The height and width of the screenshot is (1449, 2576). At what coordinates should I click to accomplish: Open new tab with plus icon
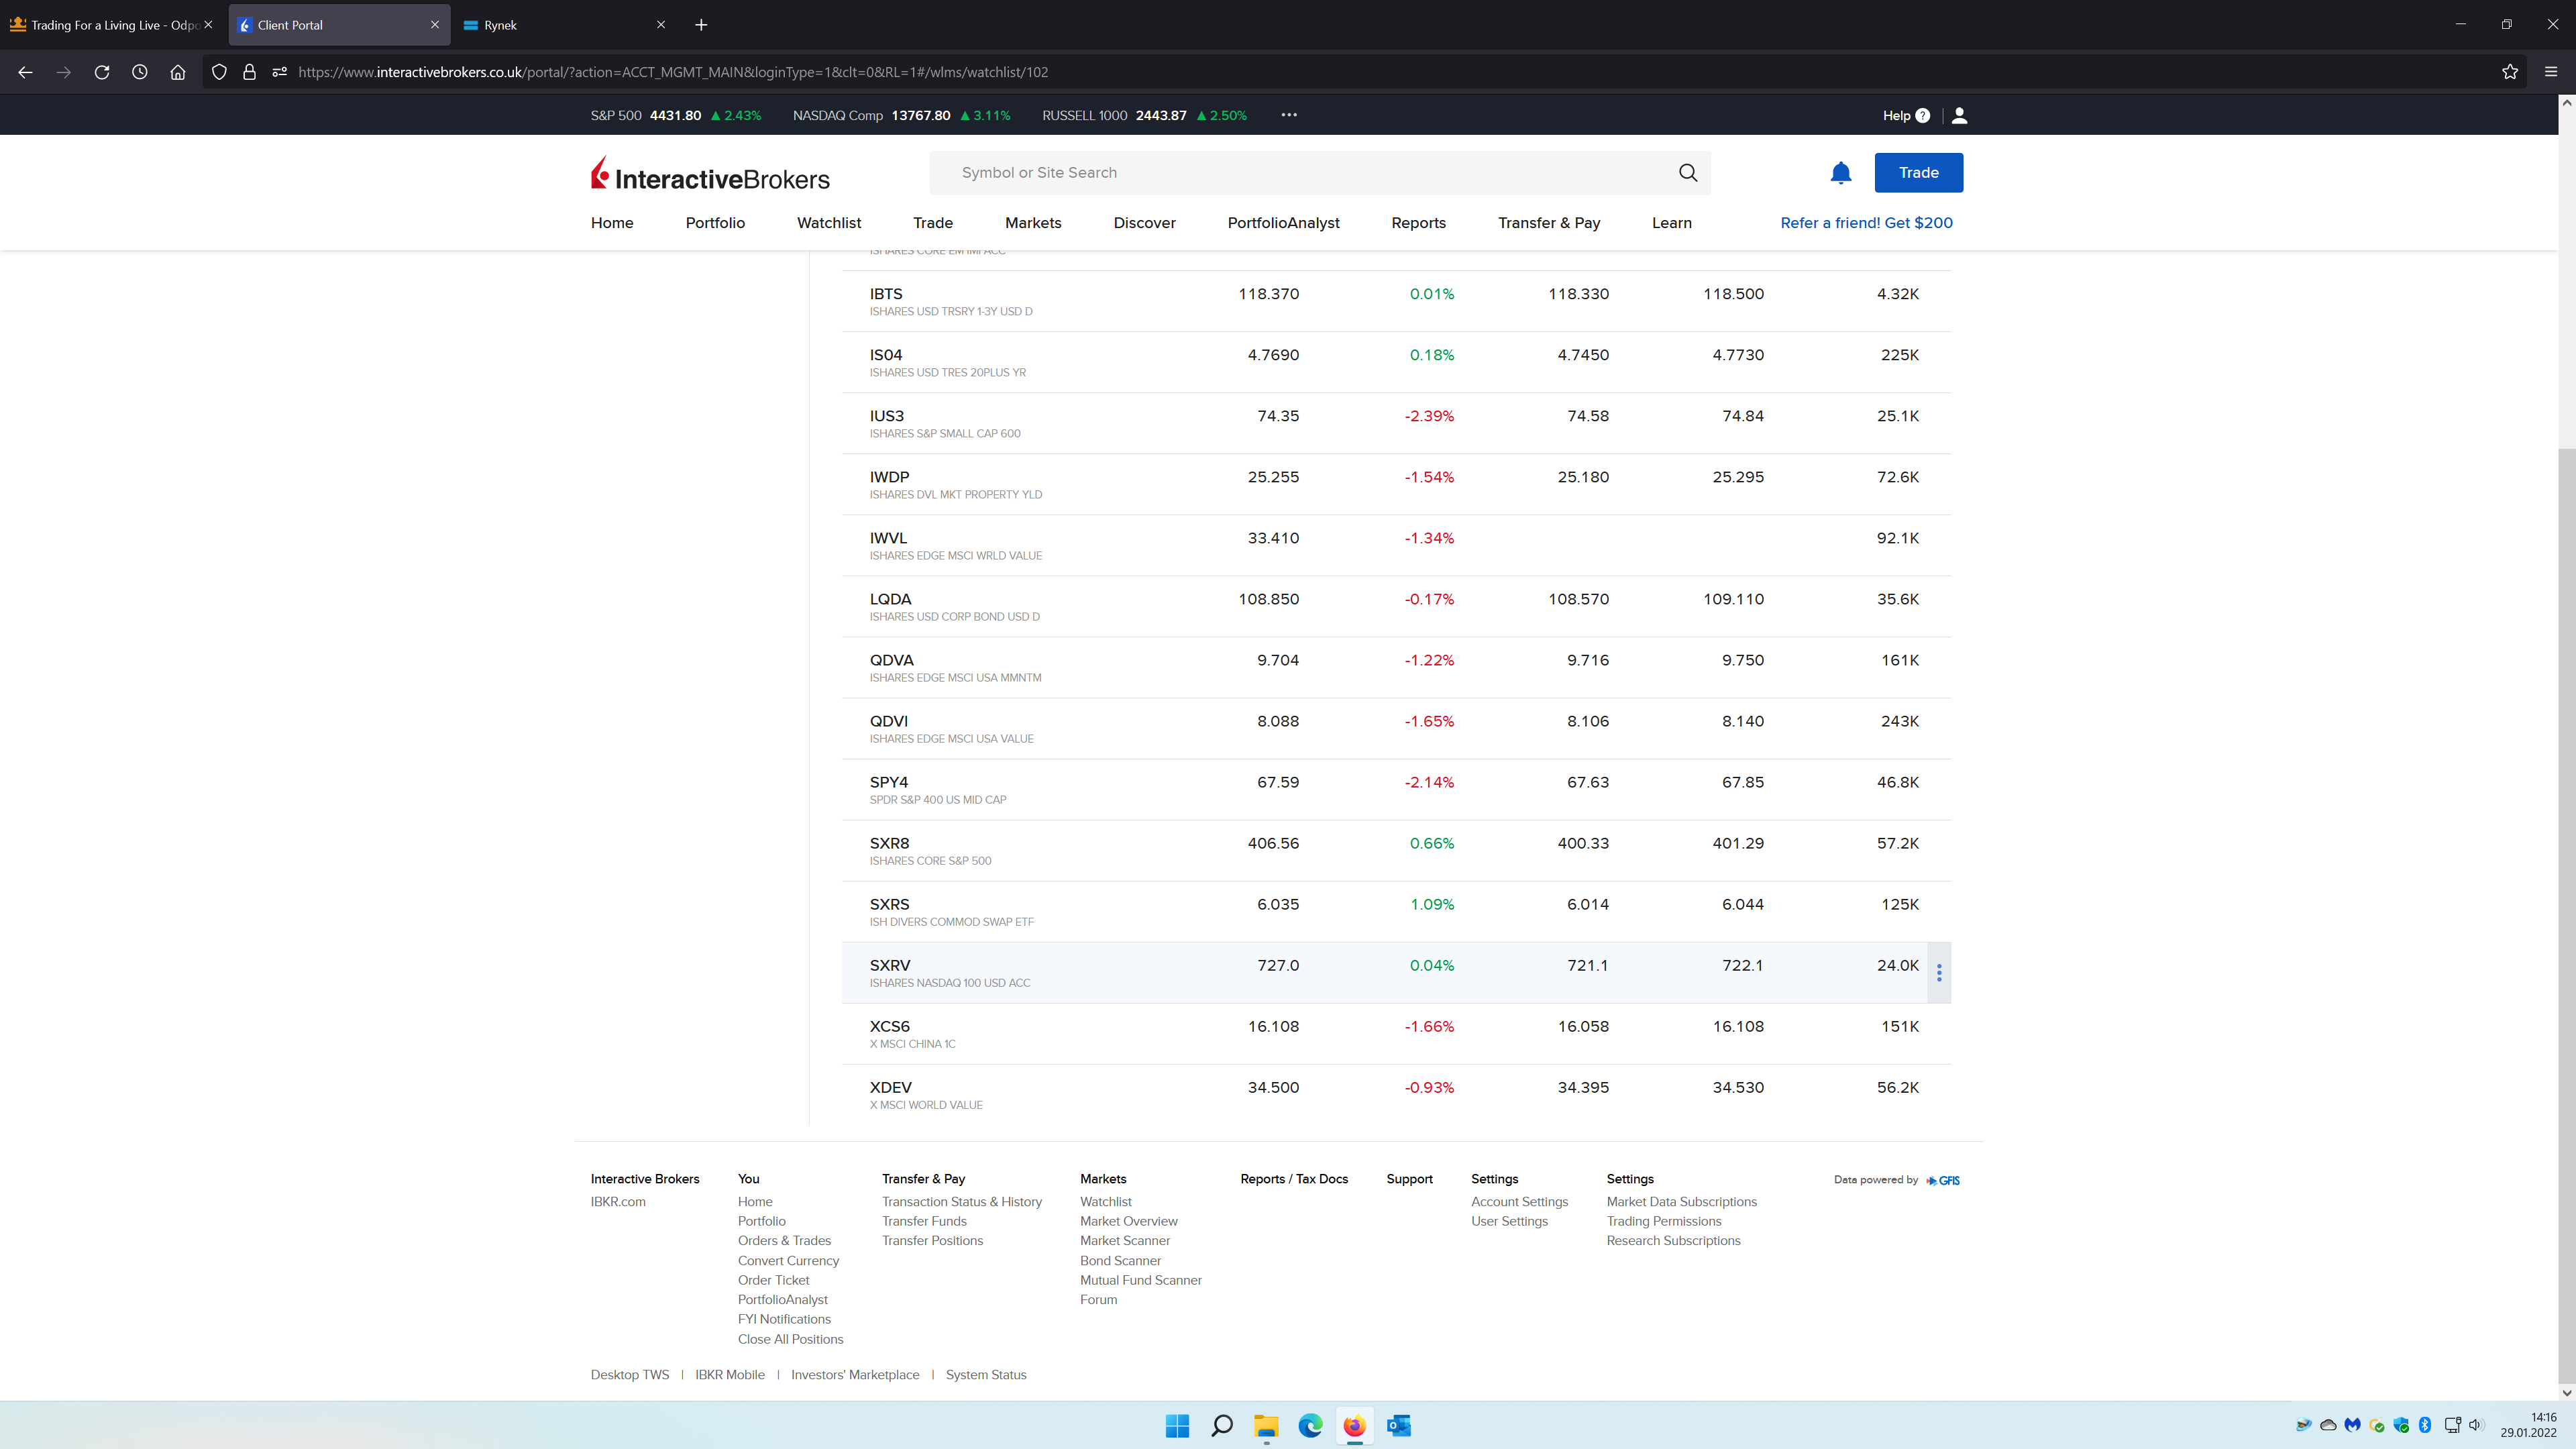701,25
